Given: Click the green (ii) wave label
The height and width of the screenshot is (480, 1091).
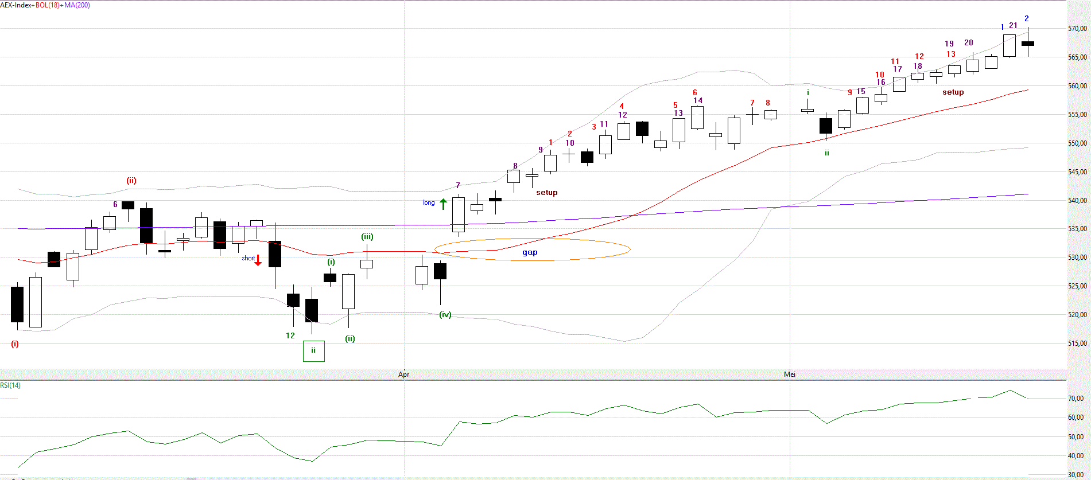Looking at the screenshot, I should coord(350,339).
